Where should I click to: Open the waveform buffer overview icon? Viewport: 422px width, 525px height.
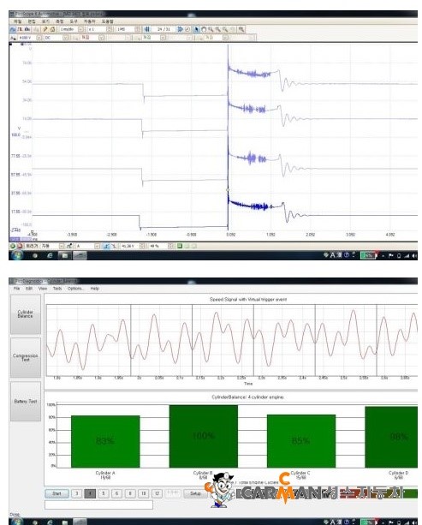click(x=147, y=29)
